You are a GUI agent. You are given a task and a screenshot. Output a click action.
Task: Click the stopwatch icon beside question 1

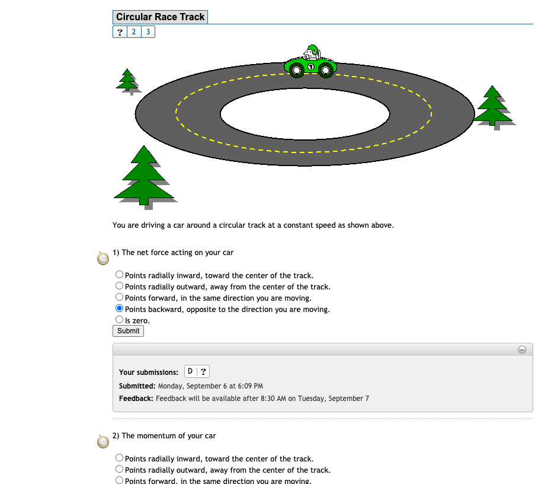pyautogui.click(x=102, y=258)
